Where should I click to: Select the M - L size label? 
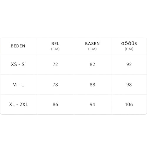coord(18,85)
